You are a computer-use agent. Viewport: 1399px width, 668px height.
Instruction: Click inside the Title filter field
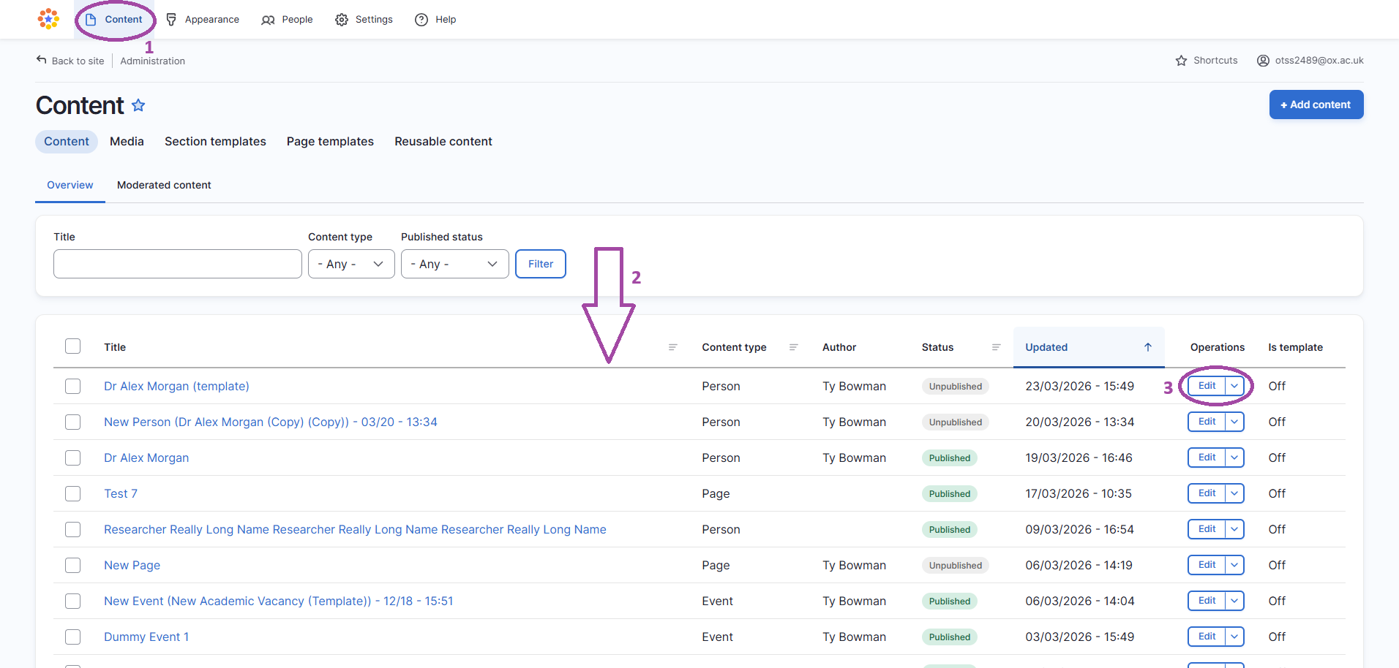click(x=177, y=264)
